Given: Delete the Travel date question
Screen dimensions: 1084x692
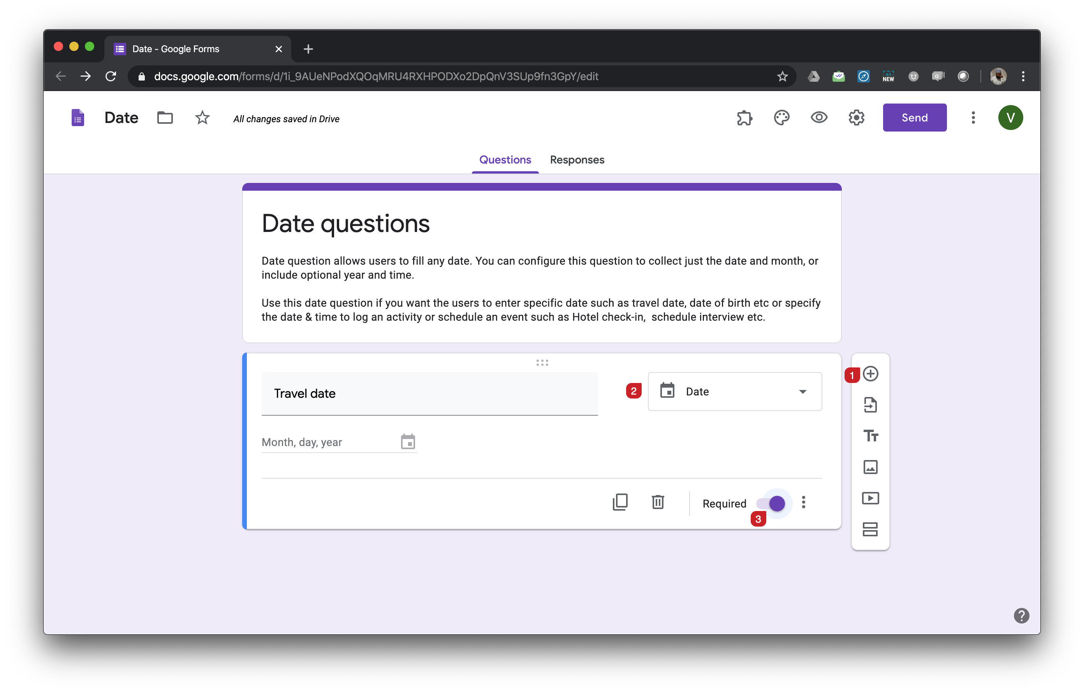Looking at the screenshot, I should 658,502.
